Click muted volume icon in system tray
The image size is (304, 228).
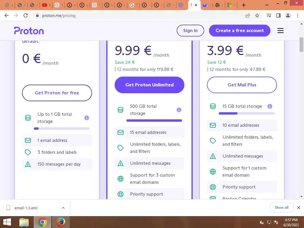[x=262, y=223]
